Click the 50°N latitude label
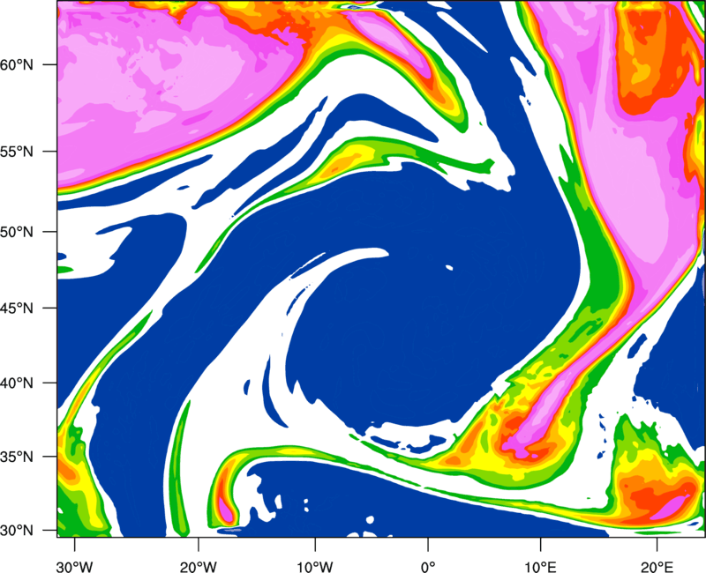This screenshot has height=573, width=706. pyautogui.click(x=17, y=233)
